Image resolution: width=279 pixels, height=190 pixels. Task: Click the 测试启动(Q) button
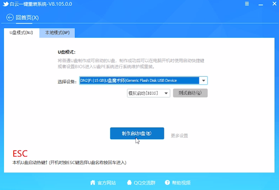click(190, 93)
